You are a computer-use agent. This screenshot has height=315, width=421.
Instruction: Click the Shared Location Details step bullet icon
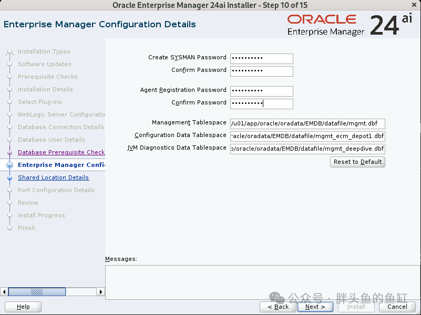pos(9,178)
